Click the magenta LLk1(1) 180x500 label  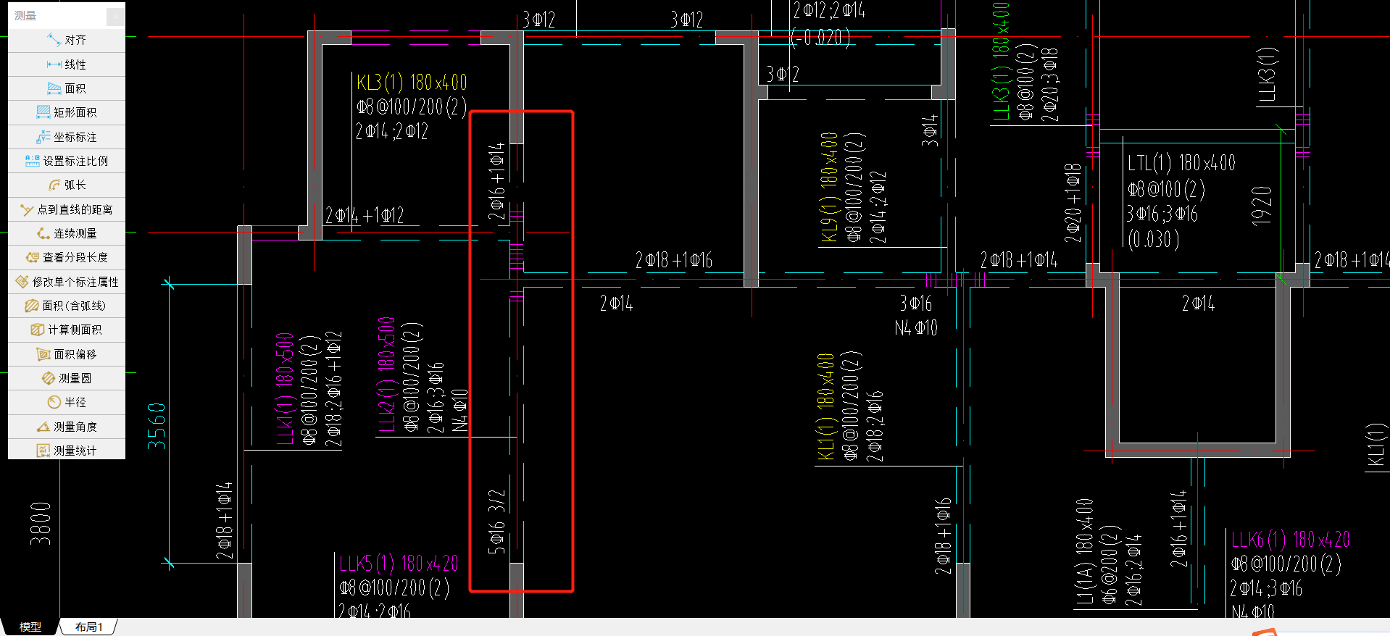pos(284,388)
